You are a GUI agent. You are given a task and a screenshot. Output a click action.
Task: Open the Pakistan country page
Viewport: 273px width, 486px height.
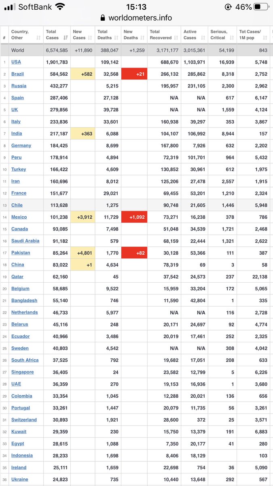21,253
